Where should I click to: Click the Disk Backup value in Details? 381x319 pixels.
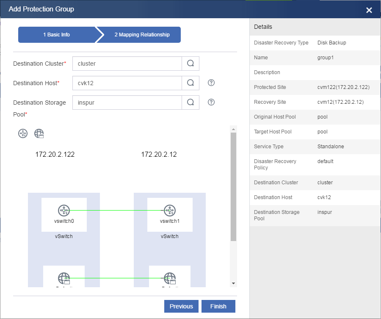331,43
